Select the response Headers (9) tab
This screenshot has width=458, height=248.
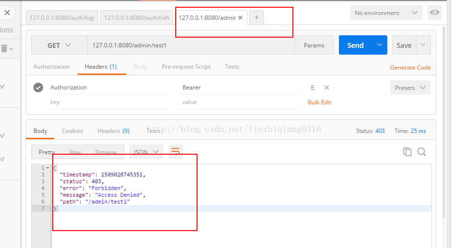[113, 131]
